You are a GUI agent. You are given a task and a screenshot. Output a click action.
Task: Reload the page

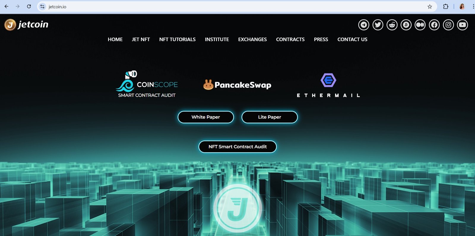pyautogui.click(x=29, y=7)
